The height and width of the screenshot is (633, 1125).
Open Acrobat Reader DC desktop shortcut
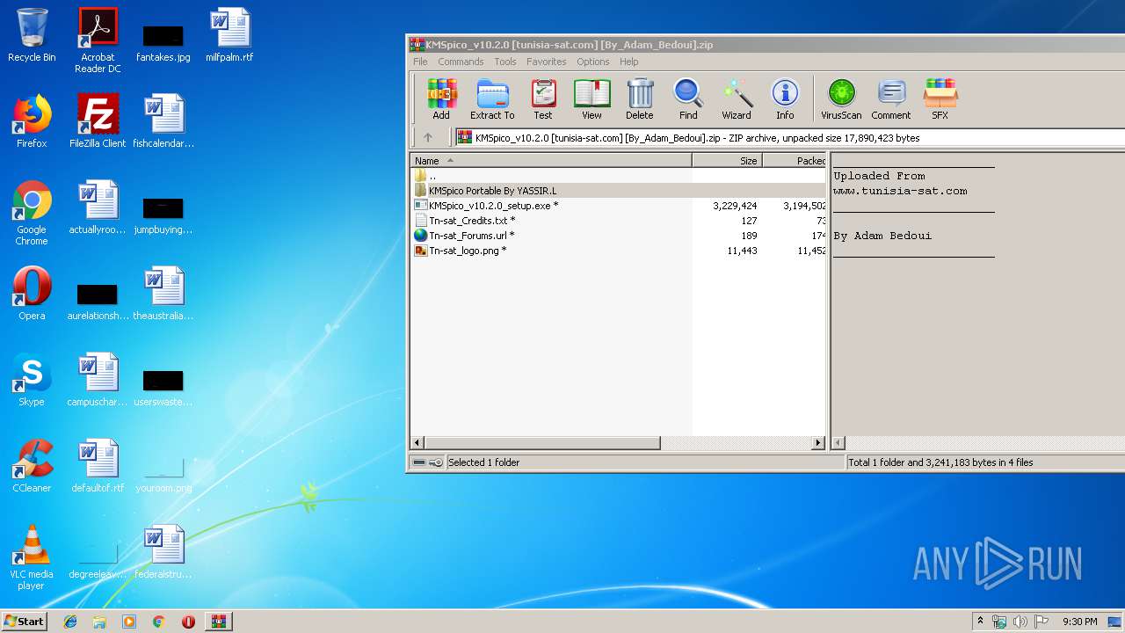[98, 40]
